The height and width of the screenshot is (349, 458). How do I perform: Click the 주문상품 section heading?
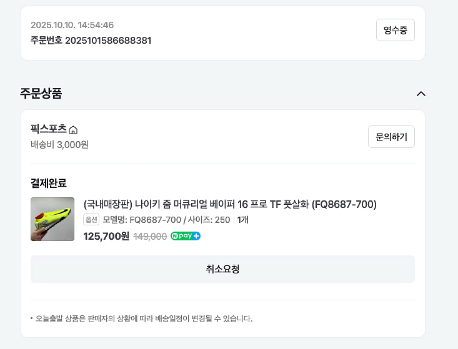click(41, 94)
